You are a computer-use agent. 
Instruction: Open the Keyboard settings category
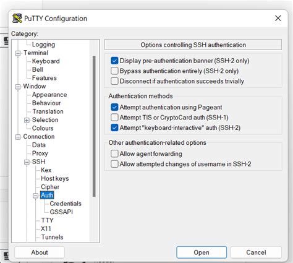pos(46,61)
